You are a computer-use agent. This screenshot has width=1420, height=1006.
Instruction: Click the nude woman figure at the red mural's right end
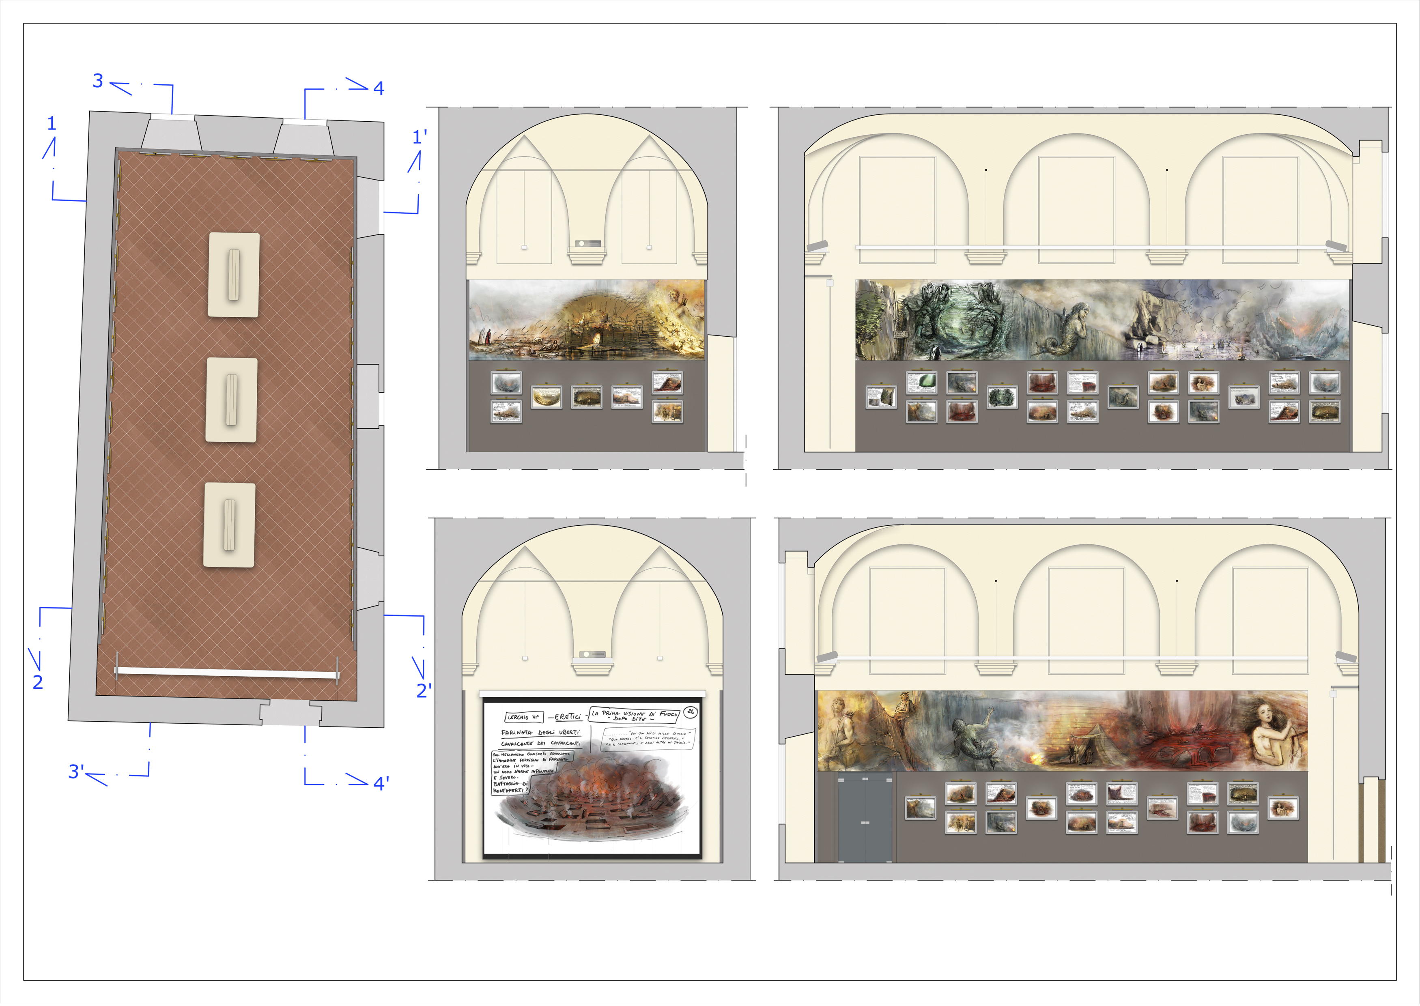click(x=1272, y=733)
